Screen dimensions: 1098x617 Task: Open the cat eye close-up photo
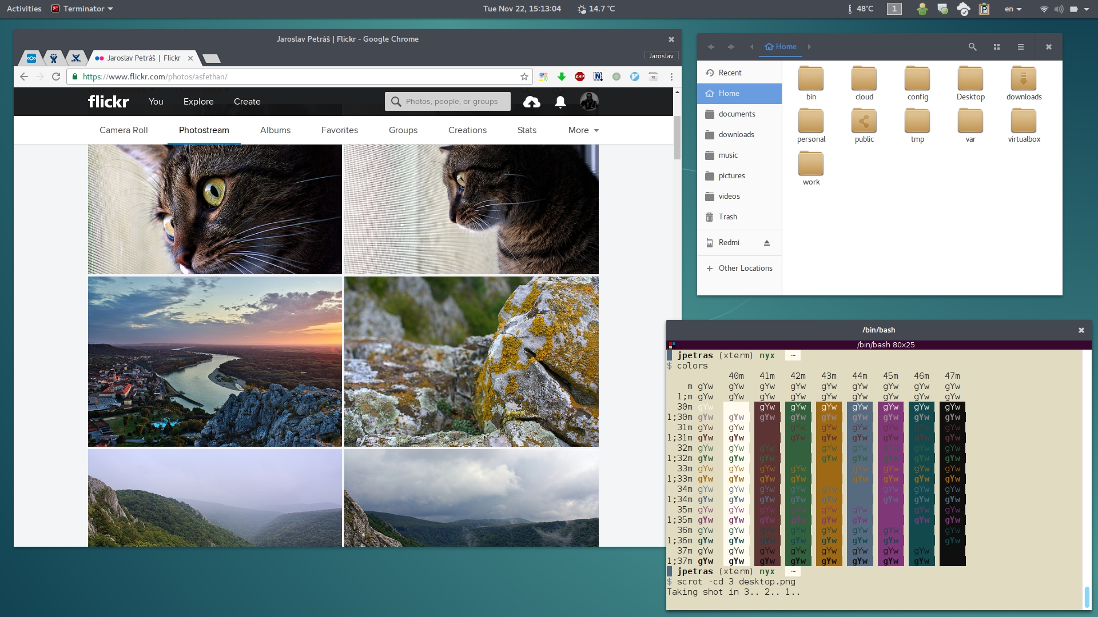point(215,209)
